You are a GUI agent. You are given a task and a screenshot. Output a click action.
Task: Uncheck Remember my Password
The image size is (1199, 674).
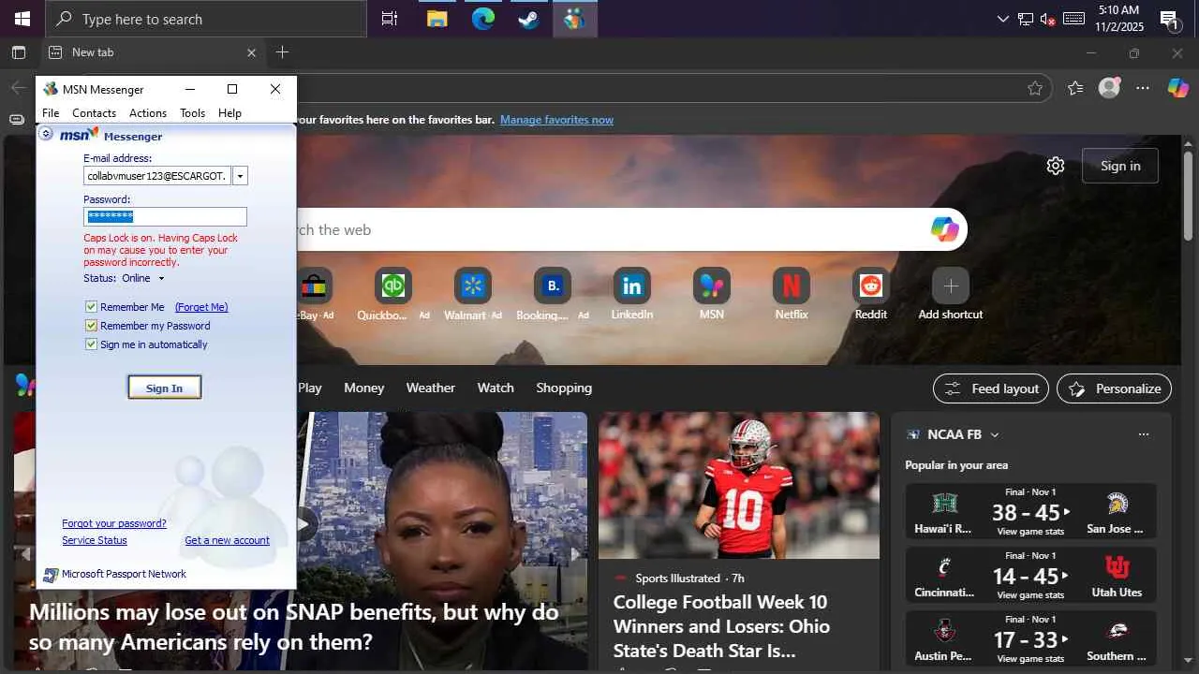coord(91,326)
